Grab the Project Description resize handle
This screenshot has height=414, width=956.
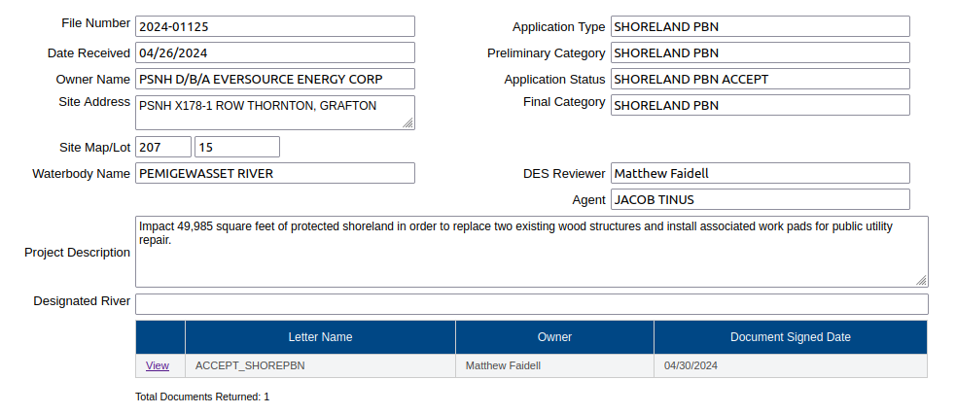[921, 280]
